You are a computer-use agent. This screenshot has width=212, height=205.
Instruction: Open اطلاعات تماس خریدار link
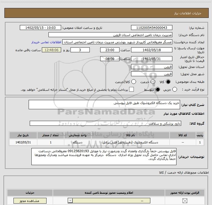pyautogui.click(x=46, y=42)
